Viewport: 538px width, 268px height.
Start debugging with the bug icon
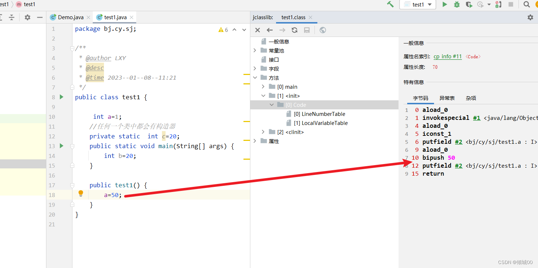457,4
